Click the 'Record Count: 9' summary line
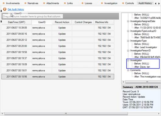The height and width of the screenshot is (116, 161). tap(131, 91)
